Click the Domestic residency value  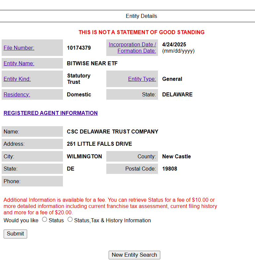click(79, 94)
